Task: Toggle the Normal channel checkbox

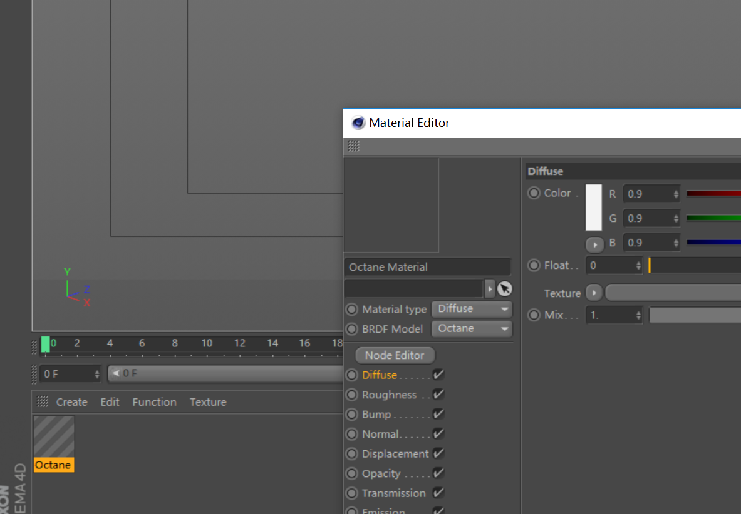Action: click(438, 434)
